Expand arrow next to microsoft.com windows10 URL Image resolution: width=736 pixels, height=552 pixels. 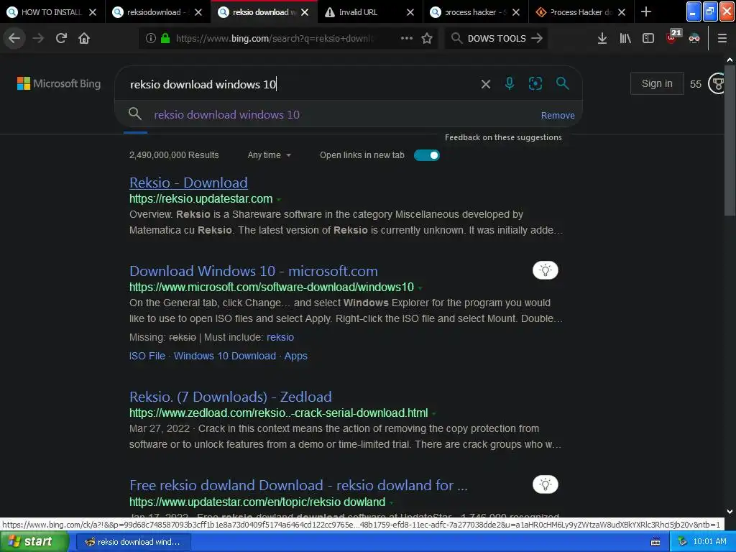pyautogui.click(x=420, y=287)
